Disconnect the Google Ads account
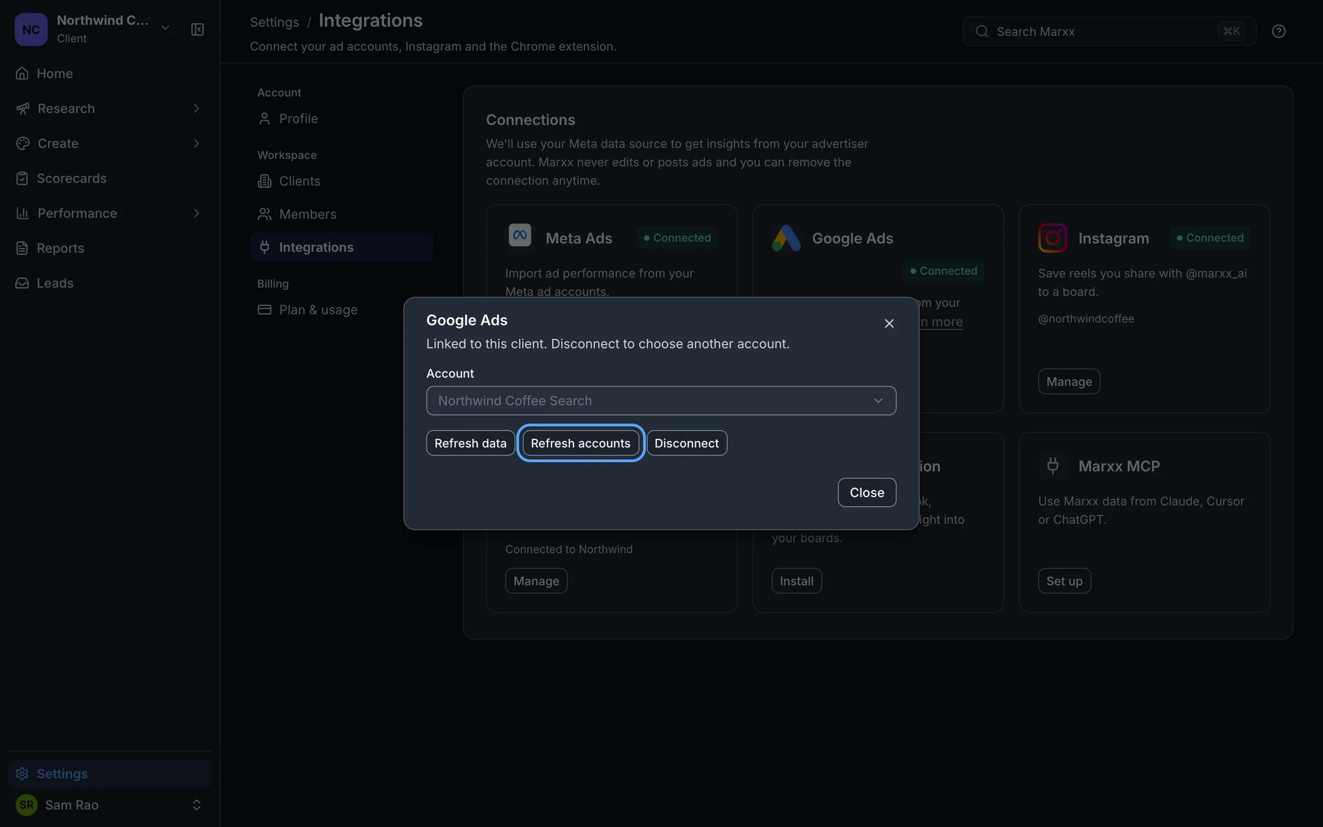1323x827 pixels. coord(686,443)
